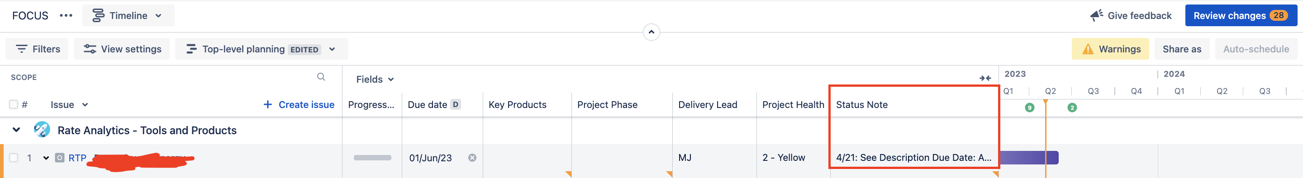Click the Rate Analytics project avatar icon
The image size is (1303, 178).
point(42,130)
